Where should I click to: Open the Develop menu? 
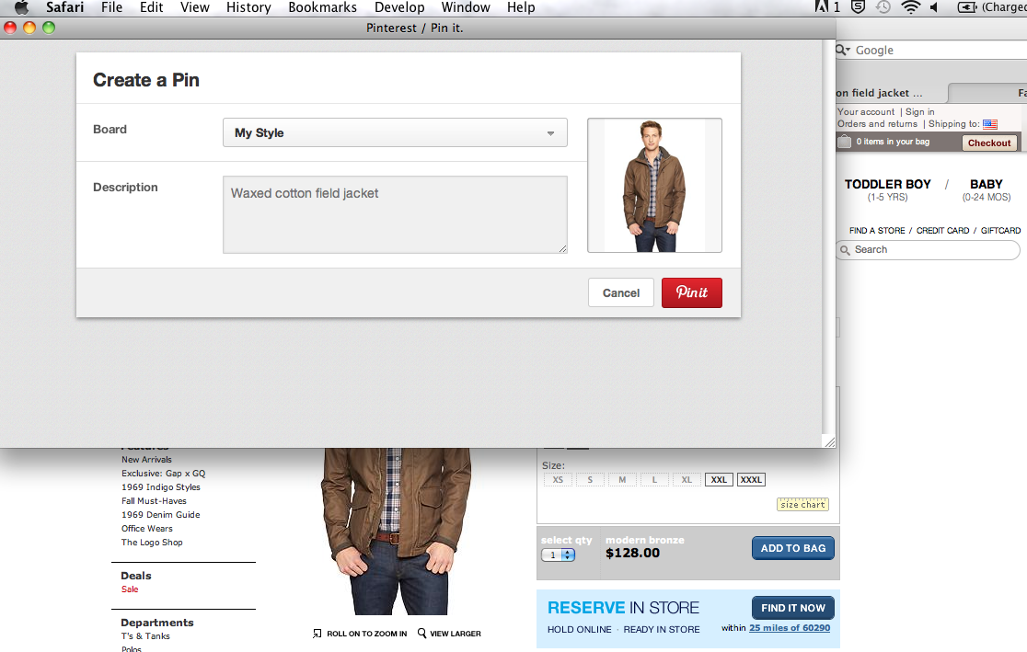(x=399, y=7)
